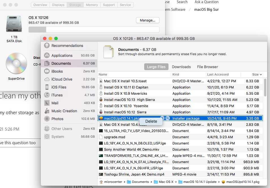Viewport: 270px width, 188px height.
Task: Click the microcenter home icon in path bar
Action: 101,182
